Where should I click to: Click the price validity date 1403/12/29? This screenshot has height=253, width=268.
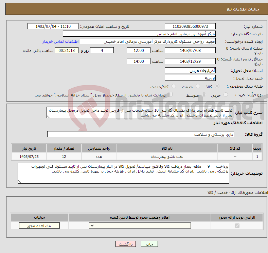(190, 61)
